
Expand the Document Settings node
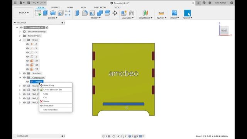click(x=20, y=32)
